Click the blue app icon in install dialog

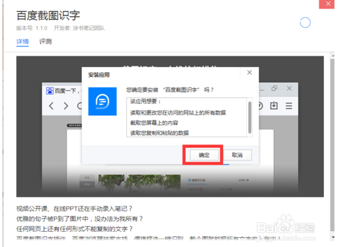pyautogui.click(x=102, y=101)
